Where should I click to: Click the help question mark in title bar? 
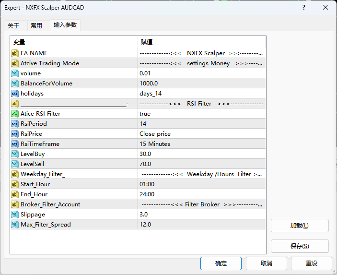point(304,8)
